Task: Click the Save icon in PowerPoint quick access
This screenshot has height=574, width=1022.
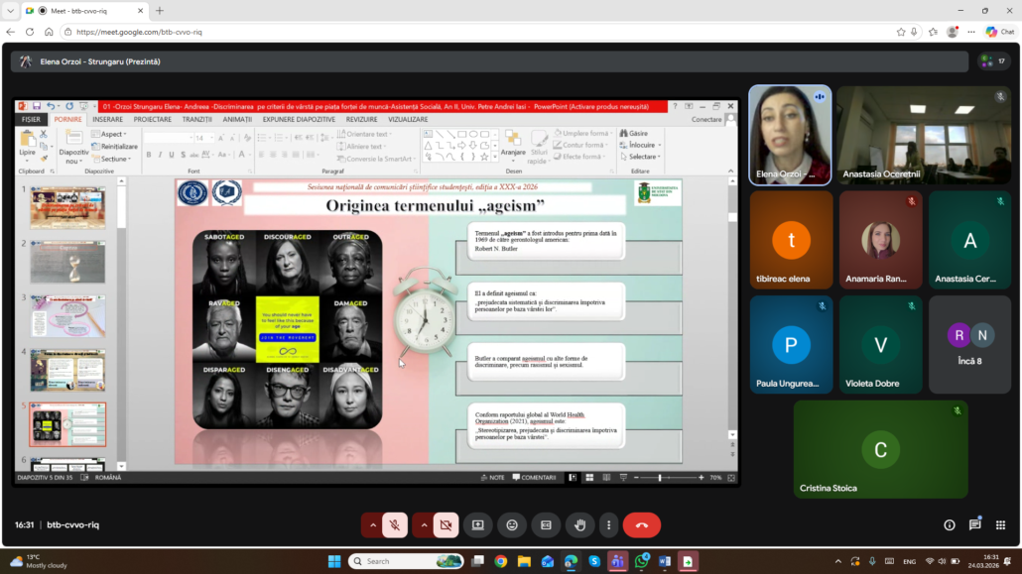Action: pos(37,106)
